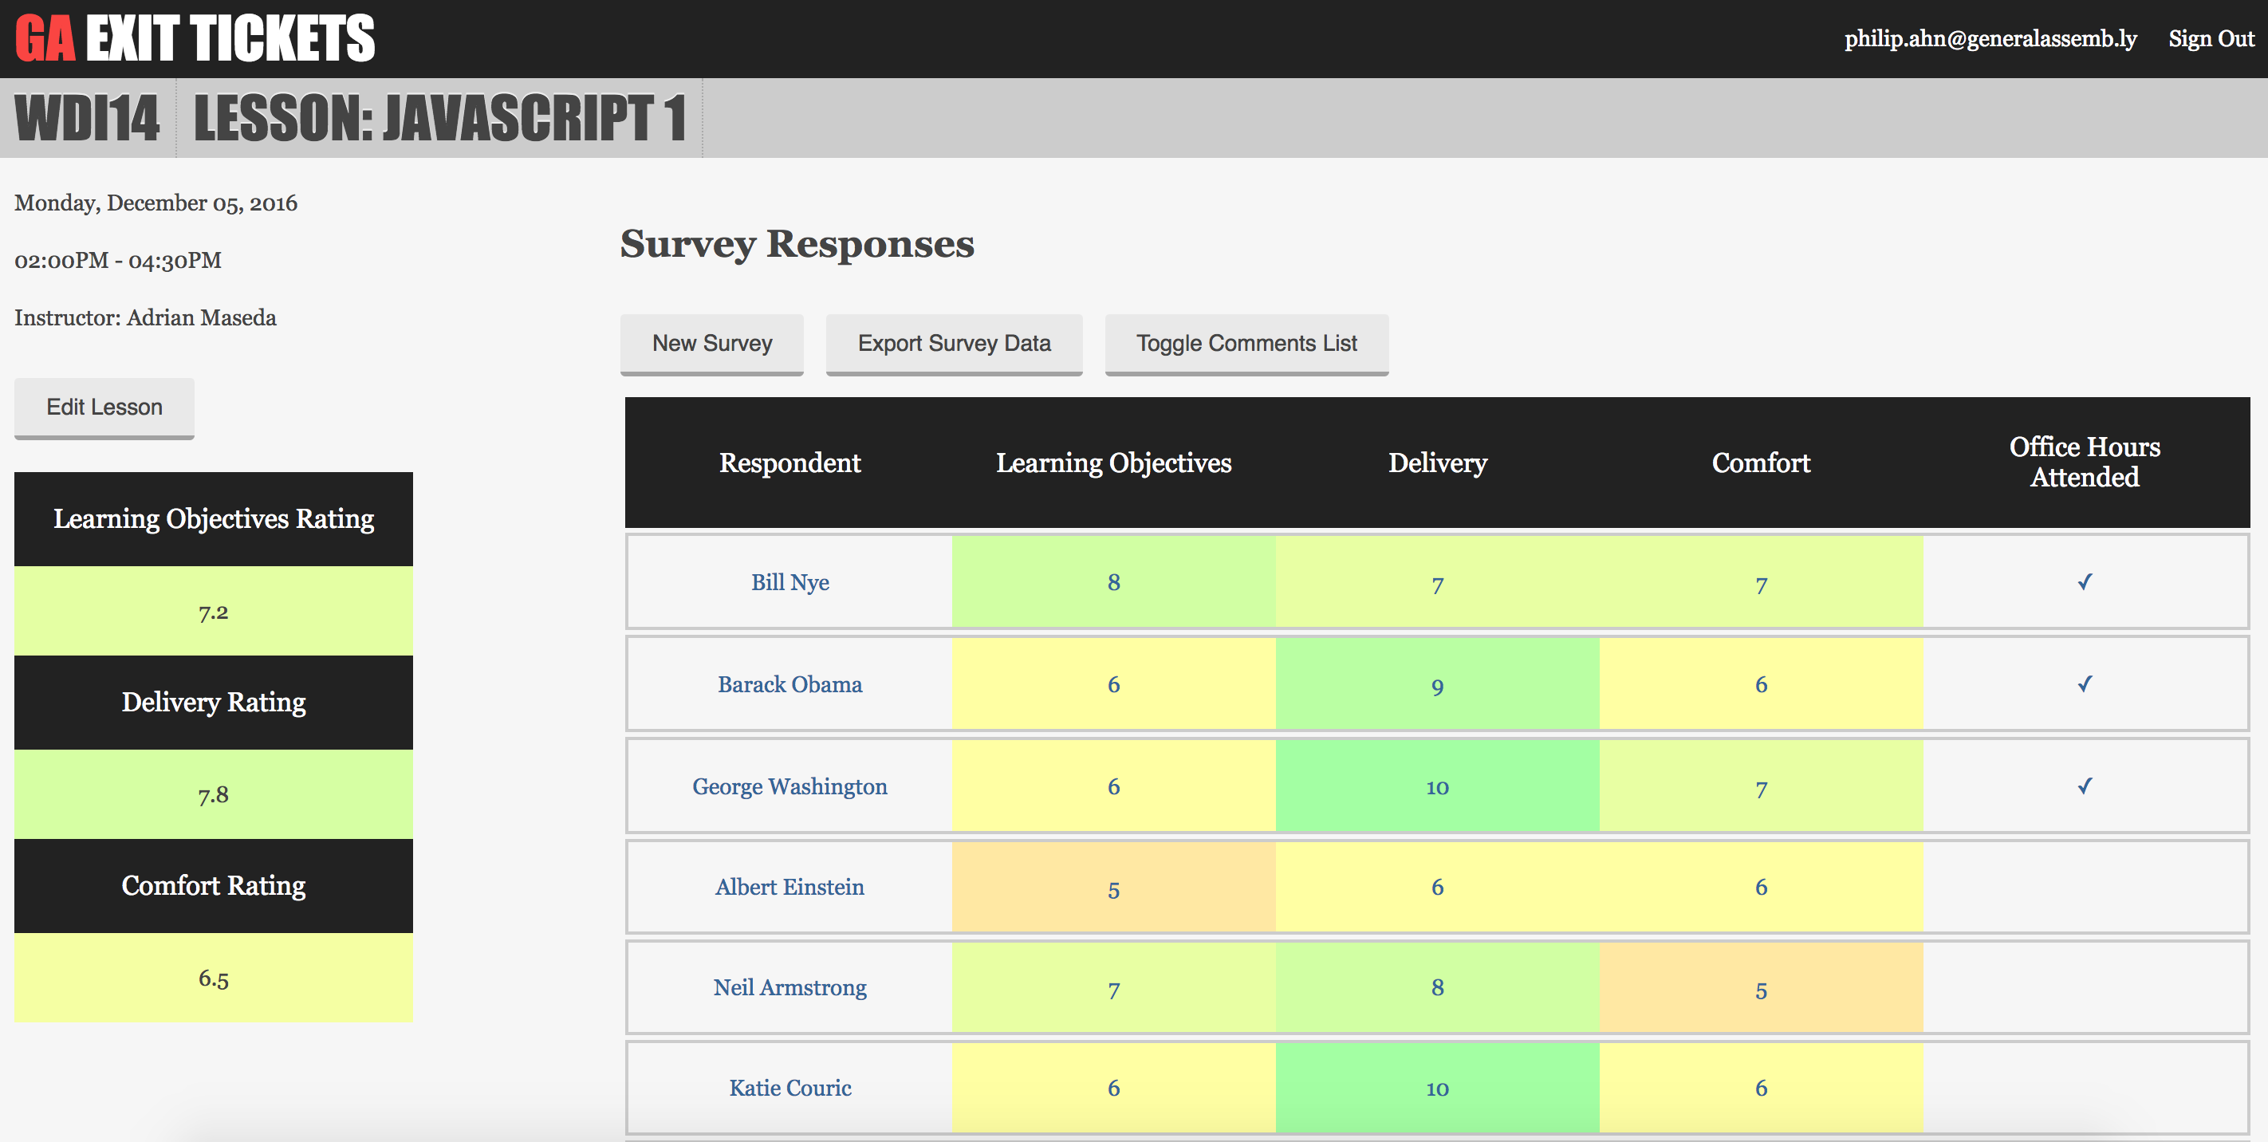Click the Learning Objectives column header
The width and height of the screenshot is (2268, 1142).
[1113, 463]
